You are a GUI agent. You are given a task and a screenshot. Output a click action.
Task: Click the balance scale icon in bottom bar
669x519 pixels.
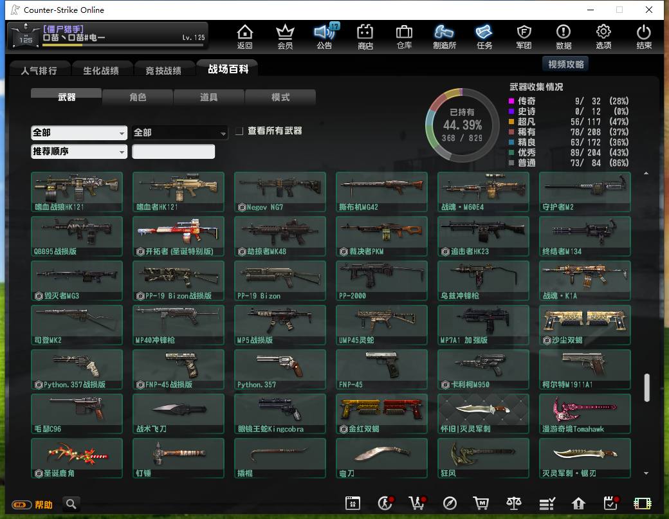(x=514, y=503)
